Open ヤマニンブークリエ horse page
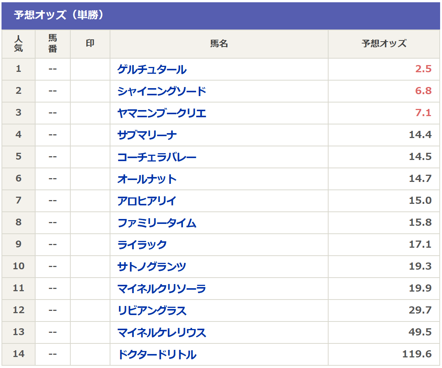Image resolution: width=442 pixels, height=368 pixels. point(162,113)
